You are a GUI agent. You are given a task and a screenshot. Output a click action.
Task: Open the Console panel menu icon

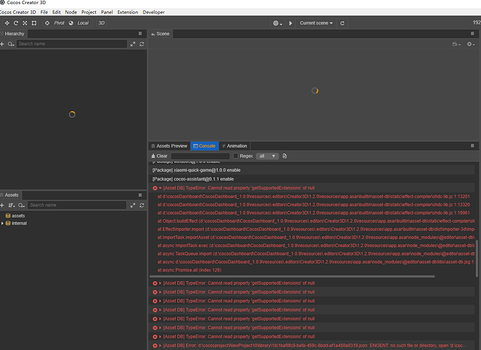tap(473, 146)
